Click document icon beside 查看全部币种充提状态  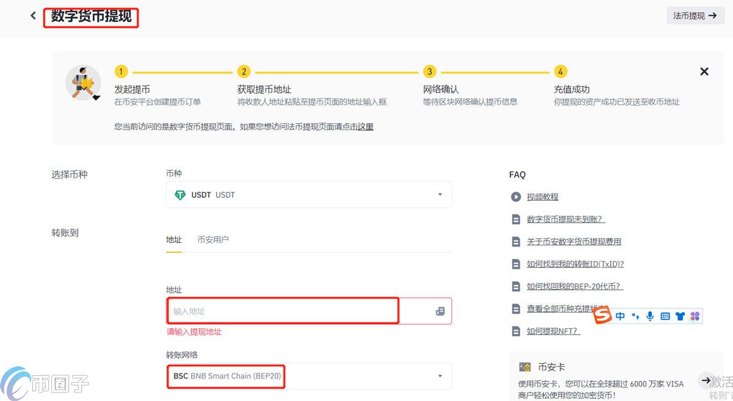click(516, 309)
